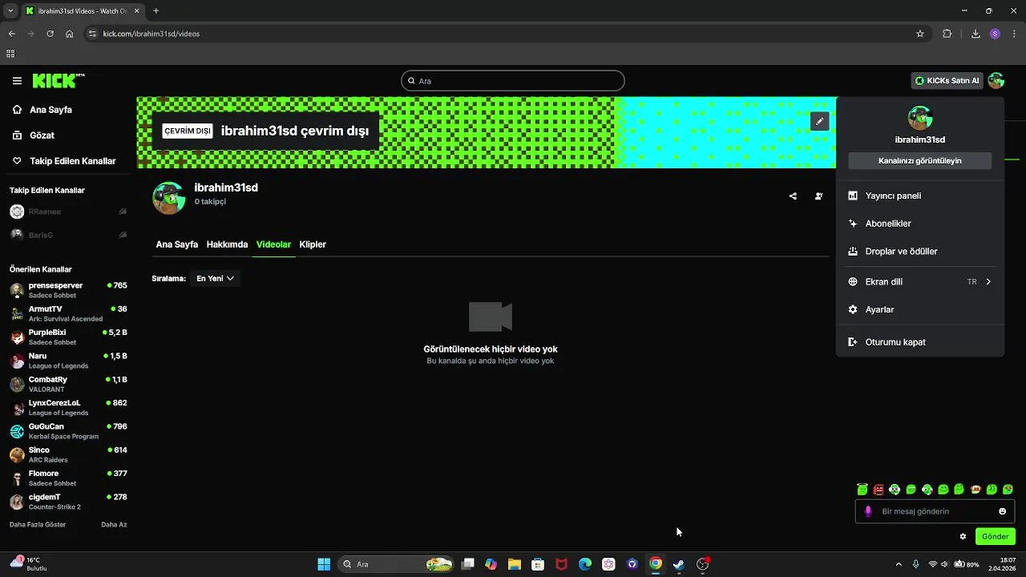
Task: Switch to the Klipler tab
Action: tap(313, 244)
